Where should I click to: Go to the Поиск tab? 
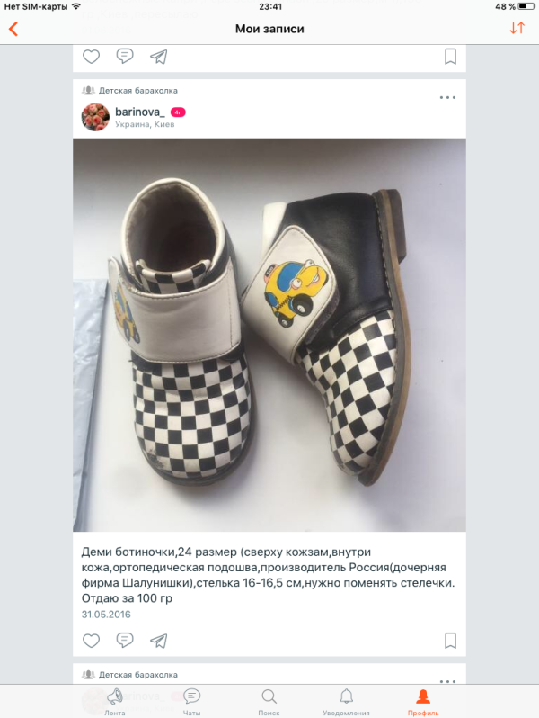(269, 701)
